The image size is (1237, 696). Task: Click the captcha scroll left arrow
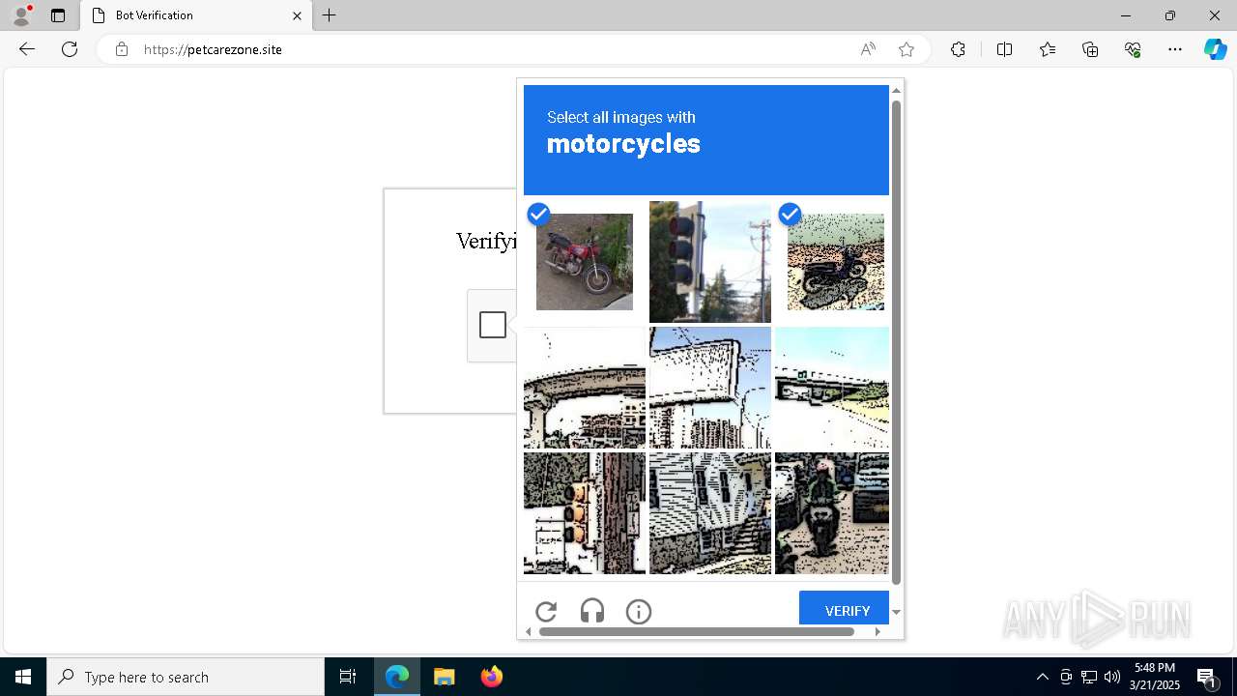(x=529, y=631)
